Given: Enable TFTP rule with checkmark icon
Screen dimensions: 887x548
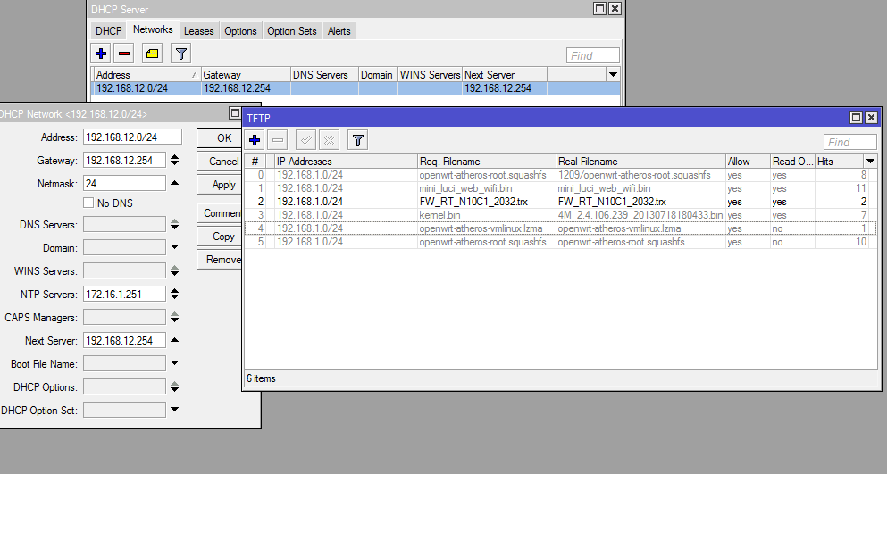Looking at the screenshot, I should pyautogui.click(x=305, y=140).
